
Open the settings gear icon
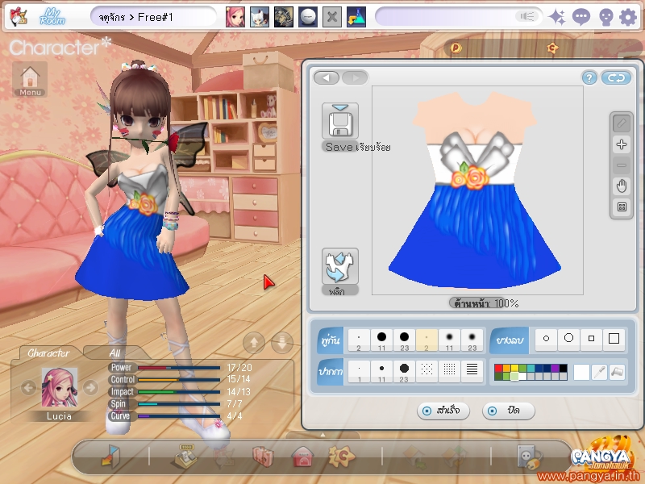click(628, 18)
